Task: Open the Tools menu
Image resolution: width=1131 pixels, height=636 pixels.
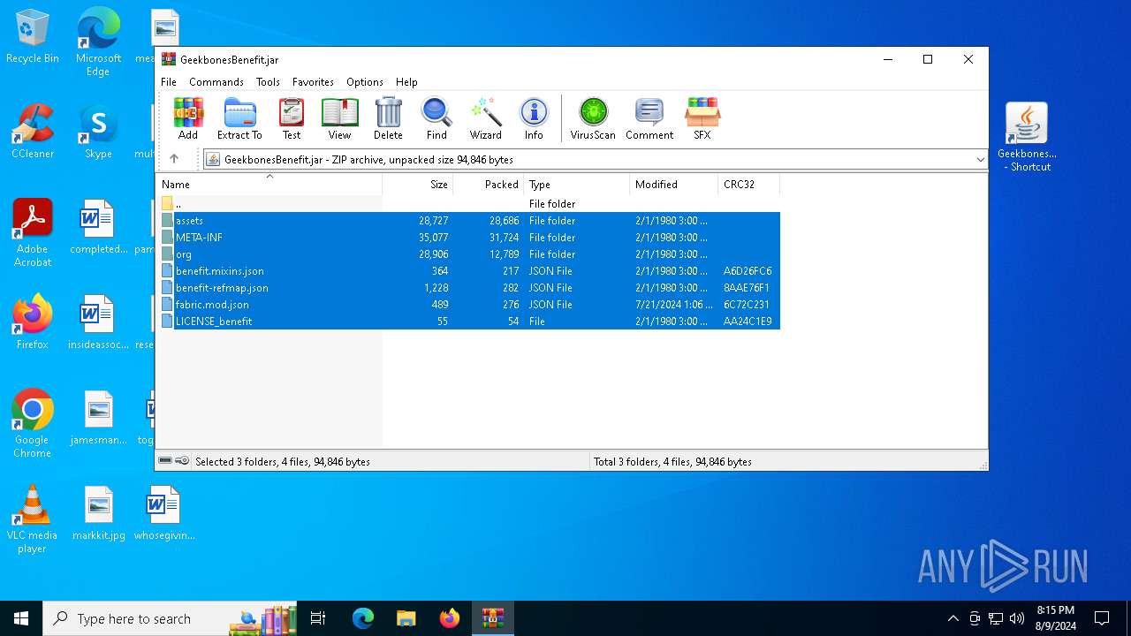Action: pyautogui.click(x=268, y=81)
